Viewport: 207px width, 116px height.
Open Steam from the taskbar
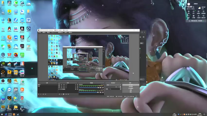(18, 114)
